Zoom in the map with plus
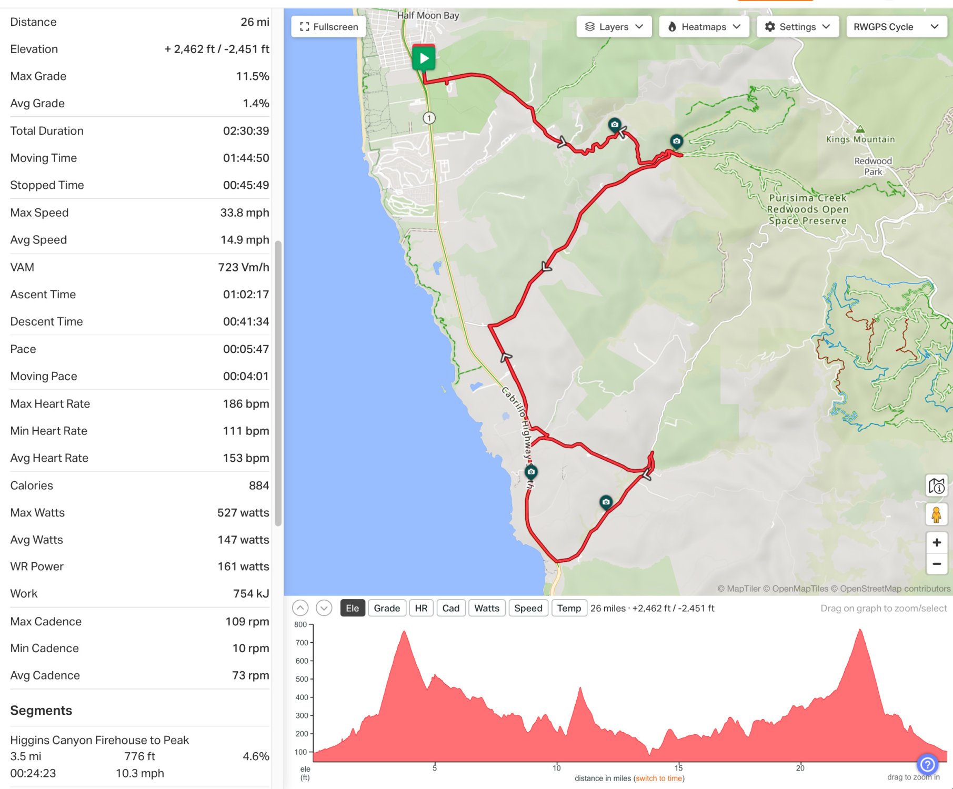This screenshot has height=789, width=953. [937, 542]
